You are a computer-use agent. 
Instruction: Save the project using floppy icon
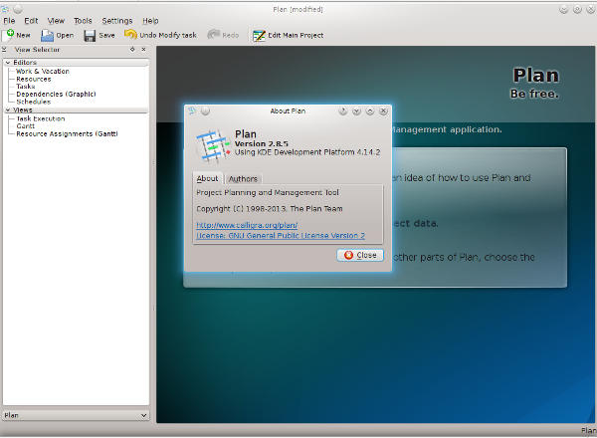point(90,36)
